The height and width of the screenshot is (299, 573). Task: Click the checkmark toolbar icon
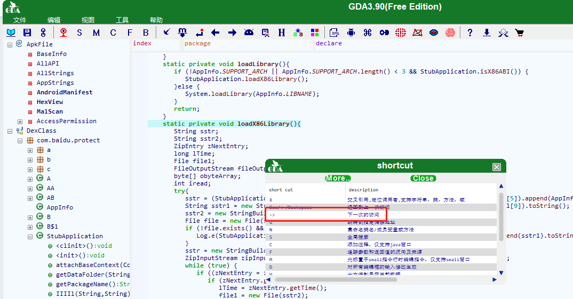(x=166, y=32)
